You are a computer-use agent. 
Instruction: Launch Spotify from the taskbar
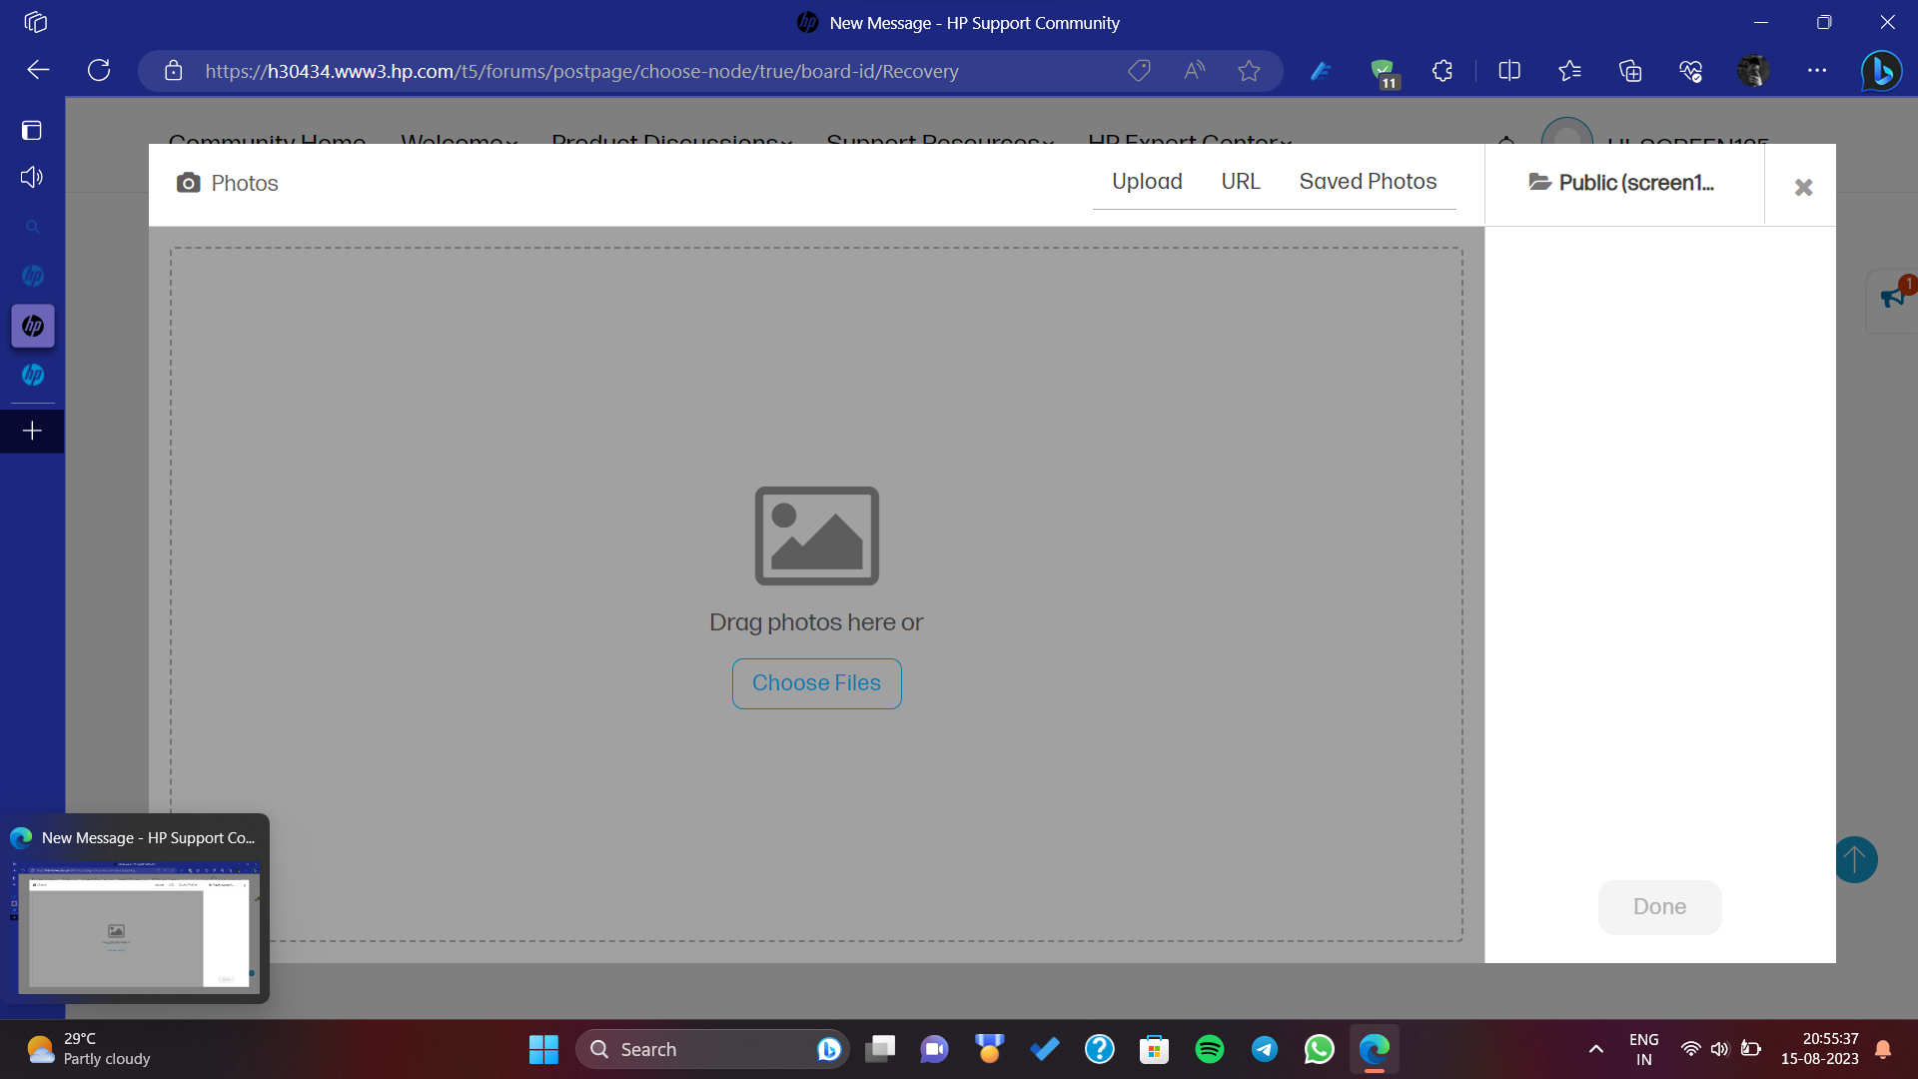1210,1049
